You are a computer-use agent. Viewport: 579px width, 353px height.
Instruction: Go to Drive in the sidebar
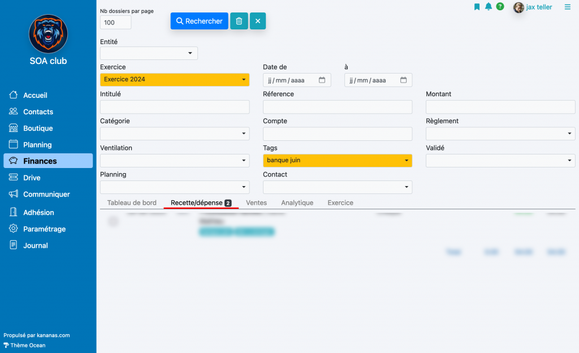[32, 178]
